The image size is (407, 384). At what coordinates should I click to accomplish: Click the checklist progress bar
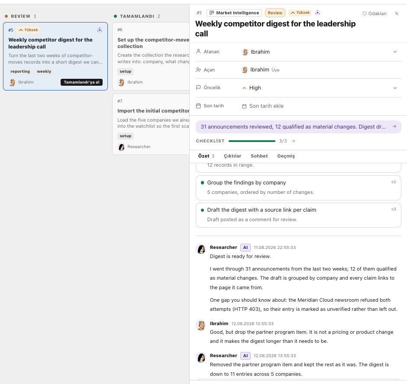coord(252,141)
